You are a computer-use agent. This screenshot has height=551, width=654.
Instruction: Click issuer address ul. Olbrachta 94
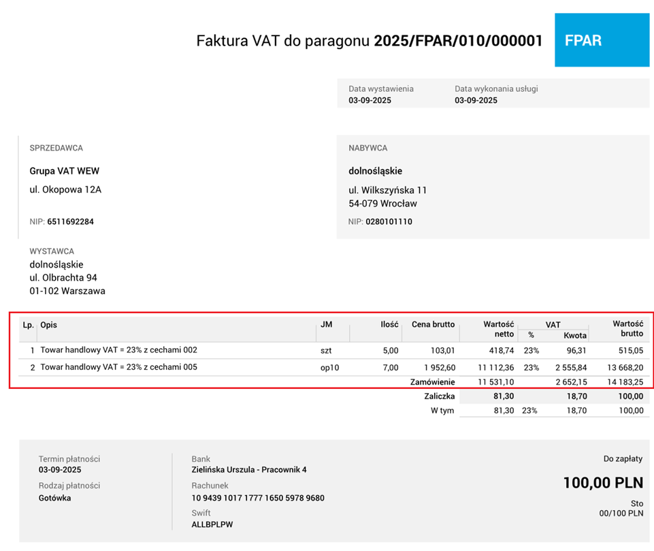pyautogui.click(x=63, y=278)
